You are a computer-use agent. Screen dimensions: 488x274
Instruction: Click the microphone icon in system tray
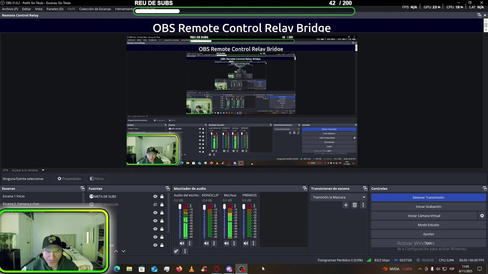pos(432,269)
